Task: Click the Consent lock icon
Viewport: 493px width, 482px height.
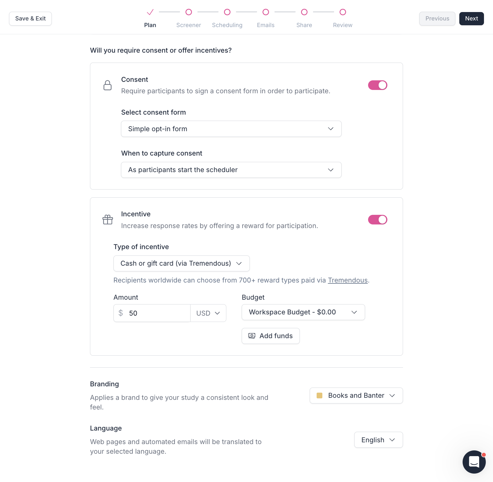Action: 107,85
